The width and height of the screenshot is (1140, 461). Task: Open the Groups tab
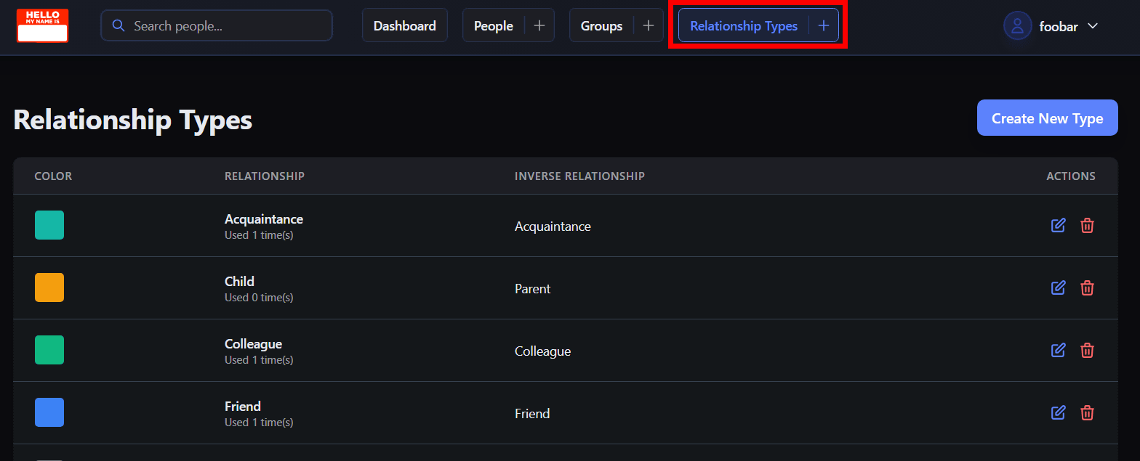601,26
